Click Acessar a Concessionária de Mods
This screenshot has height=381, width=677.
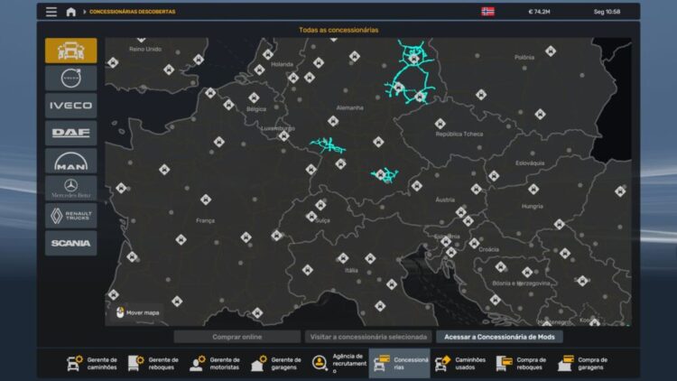499,337
